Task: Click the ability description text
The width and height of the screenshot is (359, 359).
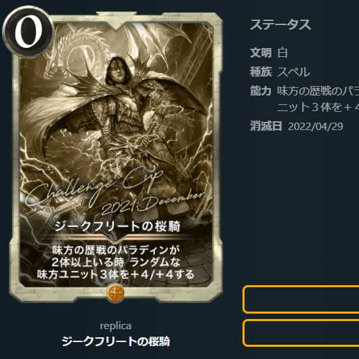Action: coord(318,99)
